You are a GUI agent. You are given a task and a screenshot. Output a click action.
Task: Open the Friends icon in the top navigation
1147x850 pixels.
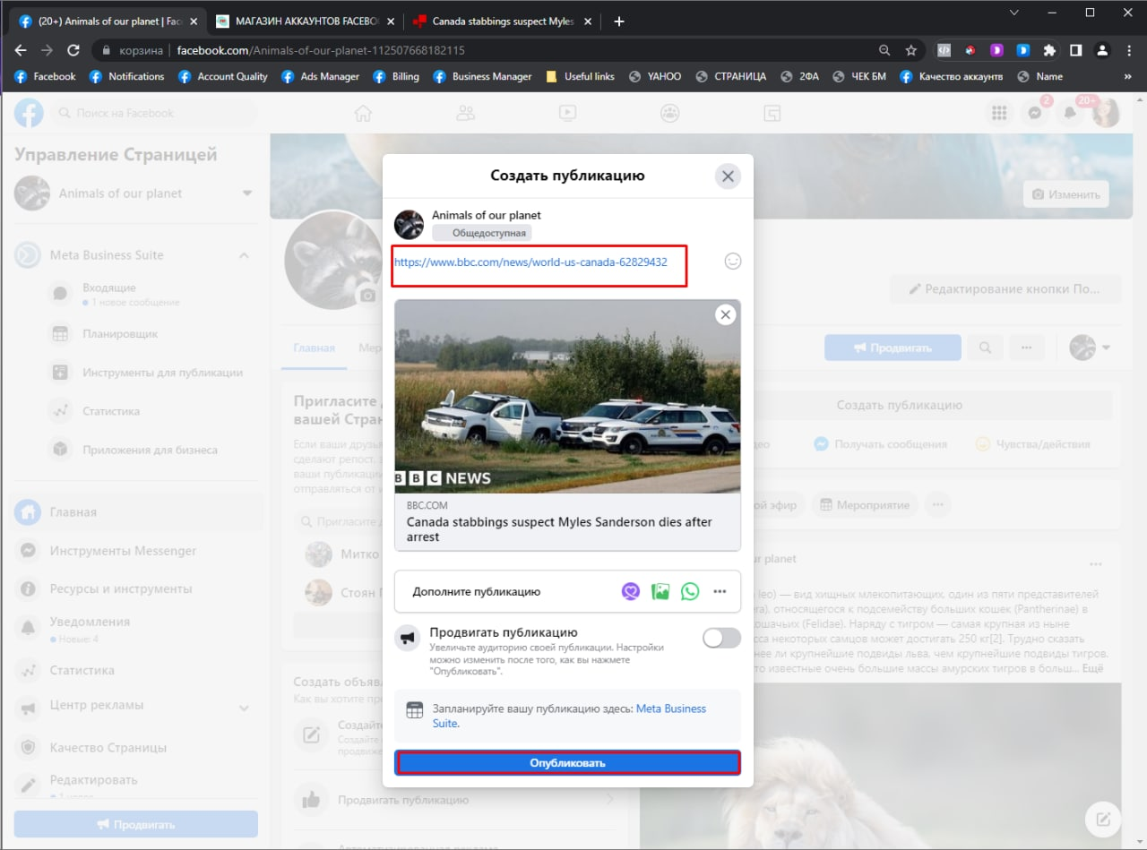pyautogui.click(x=465, y=113)
